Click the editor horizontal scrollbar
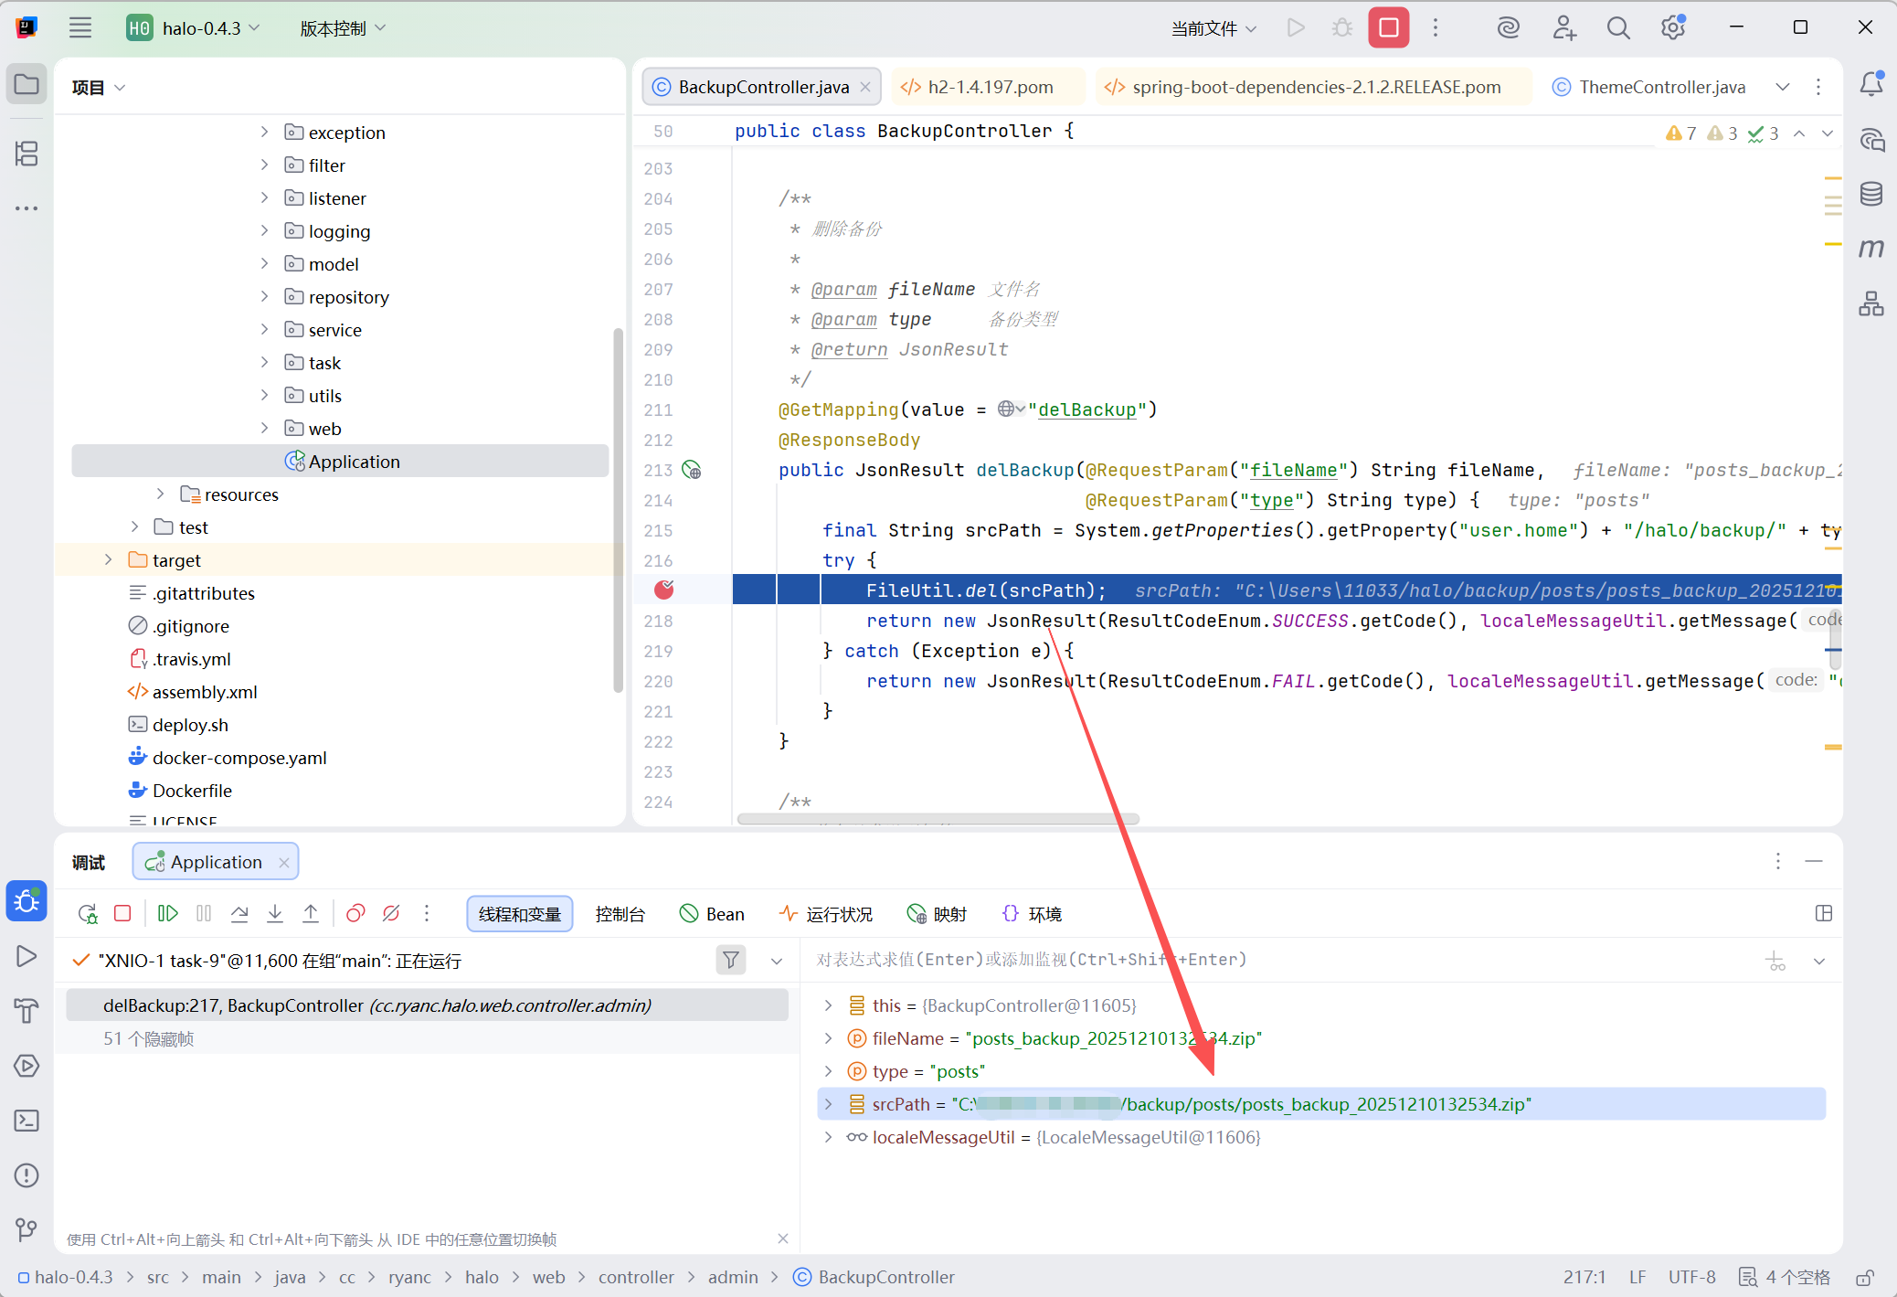 (x=938, y=819)
